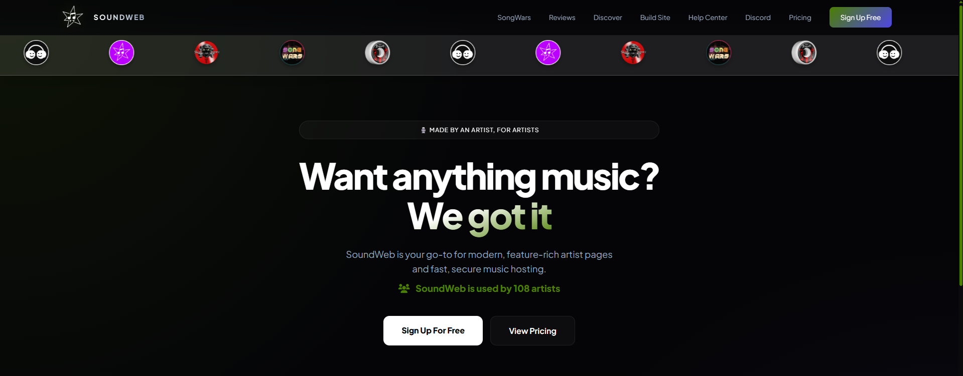The height and width of the screenshot is (376, 963).
Task: Select Build Site in navigation
Action: tap(655, 18)
